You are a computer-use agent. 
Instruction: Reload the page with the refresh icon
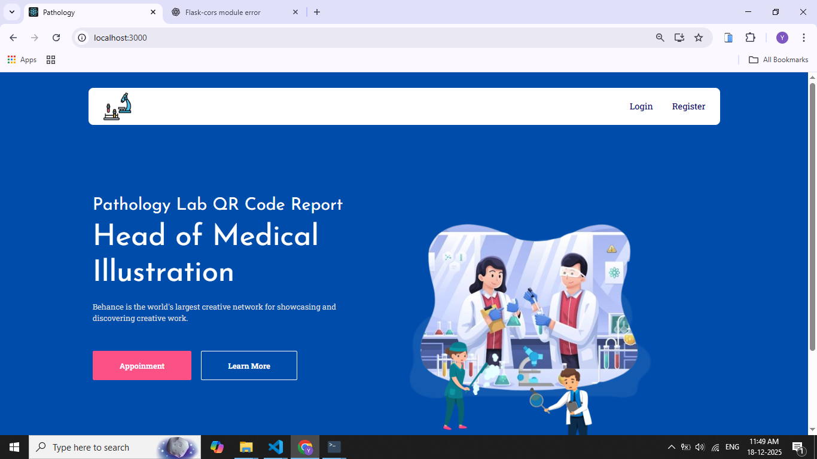(x=56, y=37)
